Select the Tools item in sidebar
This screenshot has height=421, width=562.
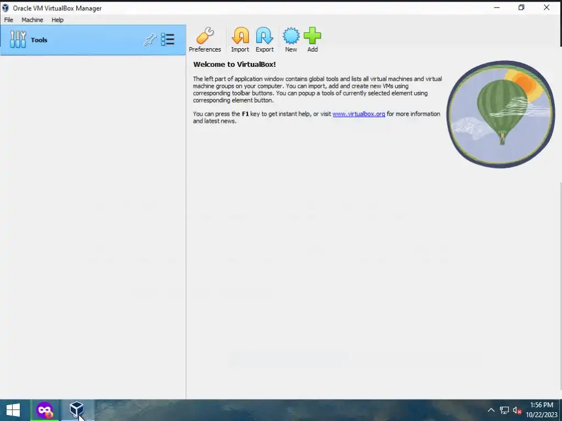pos(93,39)
